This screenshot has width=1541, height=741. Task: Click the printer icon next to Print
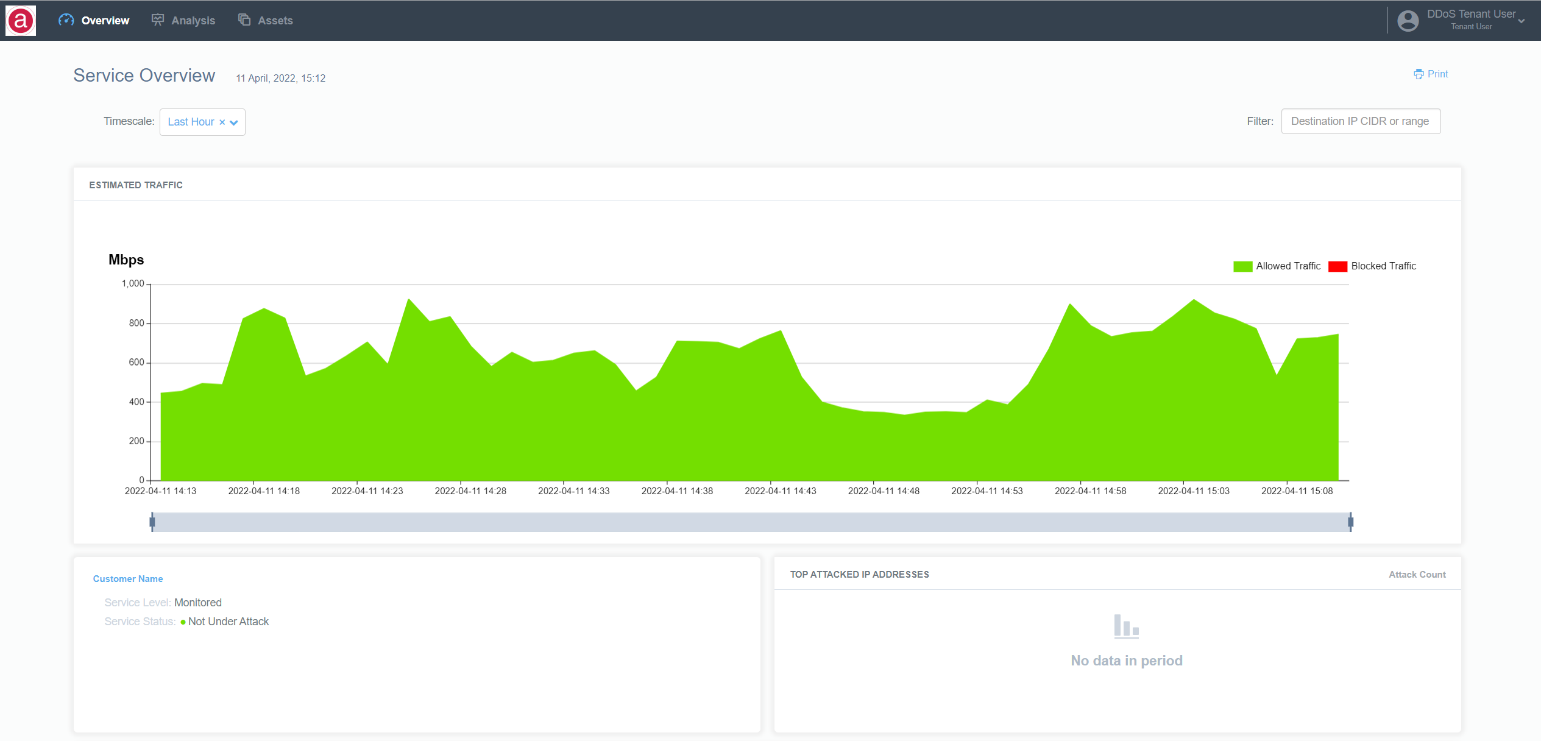[1418, 73]
